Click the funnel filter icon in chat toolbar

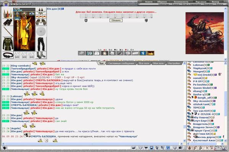click(146, 148)
